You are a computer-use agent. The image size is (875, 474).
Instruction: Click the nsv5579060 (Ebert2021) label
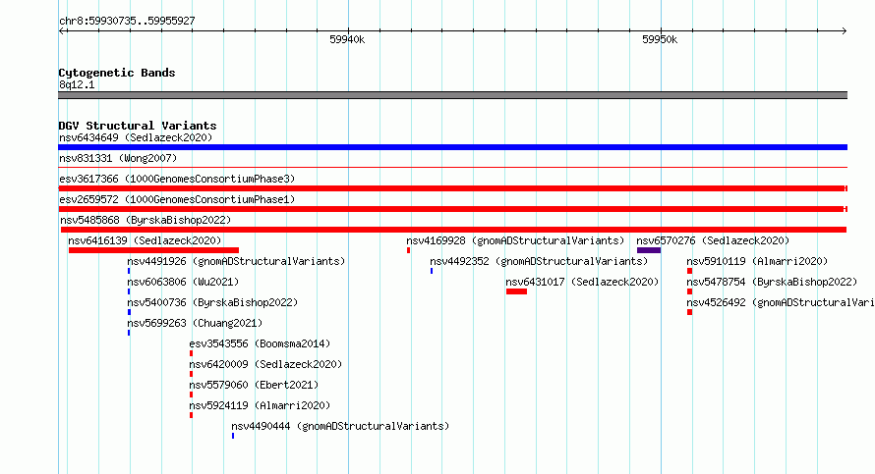[254, 385]
